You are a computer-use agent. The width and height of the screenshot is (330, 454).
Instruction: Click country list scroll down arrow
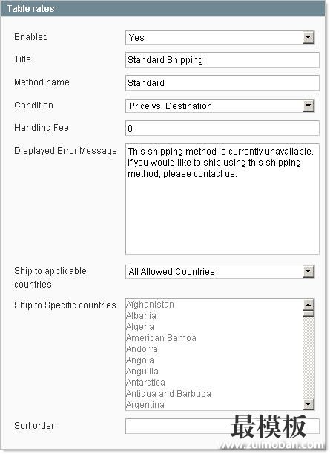[308, 404]
